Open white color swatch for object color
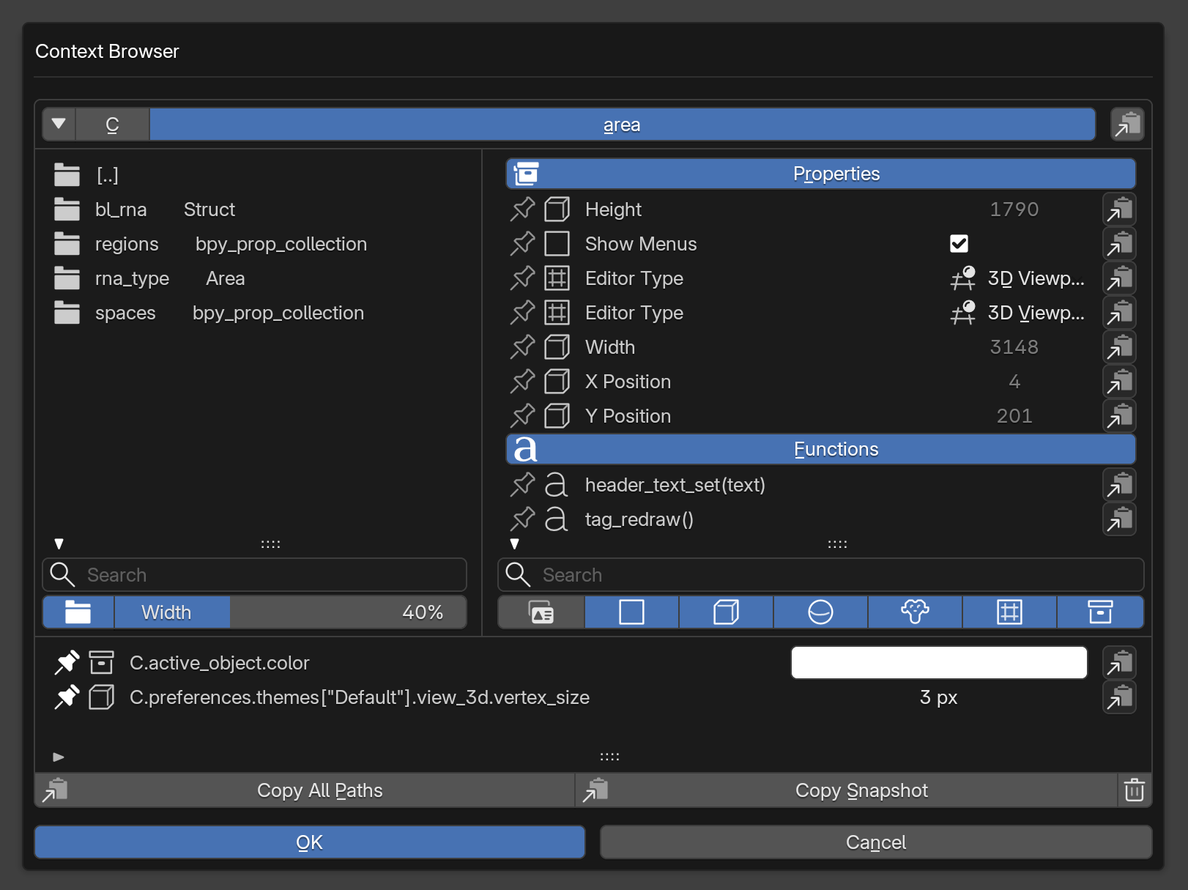 (x=939, y=663)
